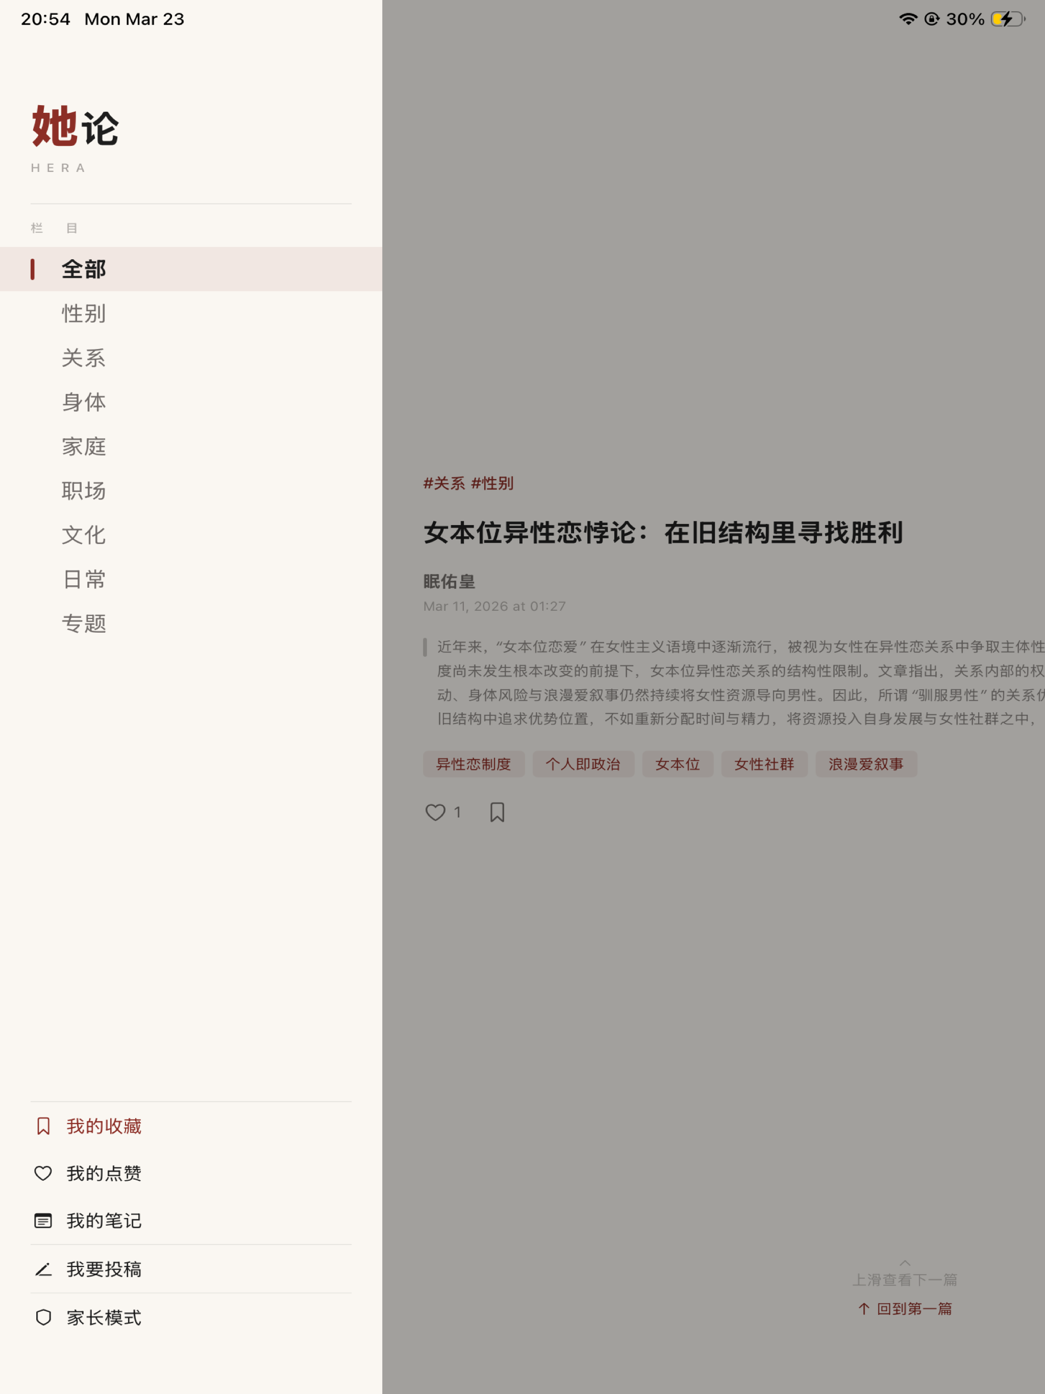The height and width of the screenshot is (1394, 1045).
Task: Tap the 浪漫爱叙事 tag chip
Action: [x=866, y=764]
